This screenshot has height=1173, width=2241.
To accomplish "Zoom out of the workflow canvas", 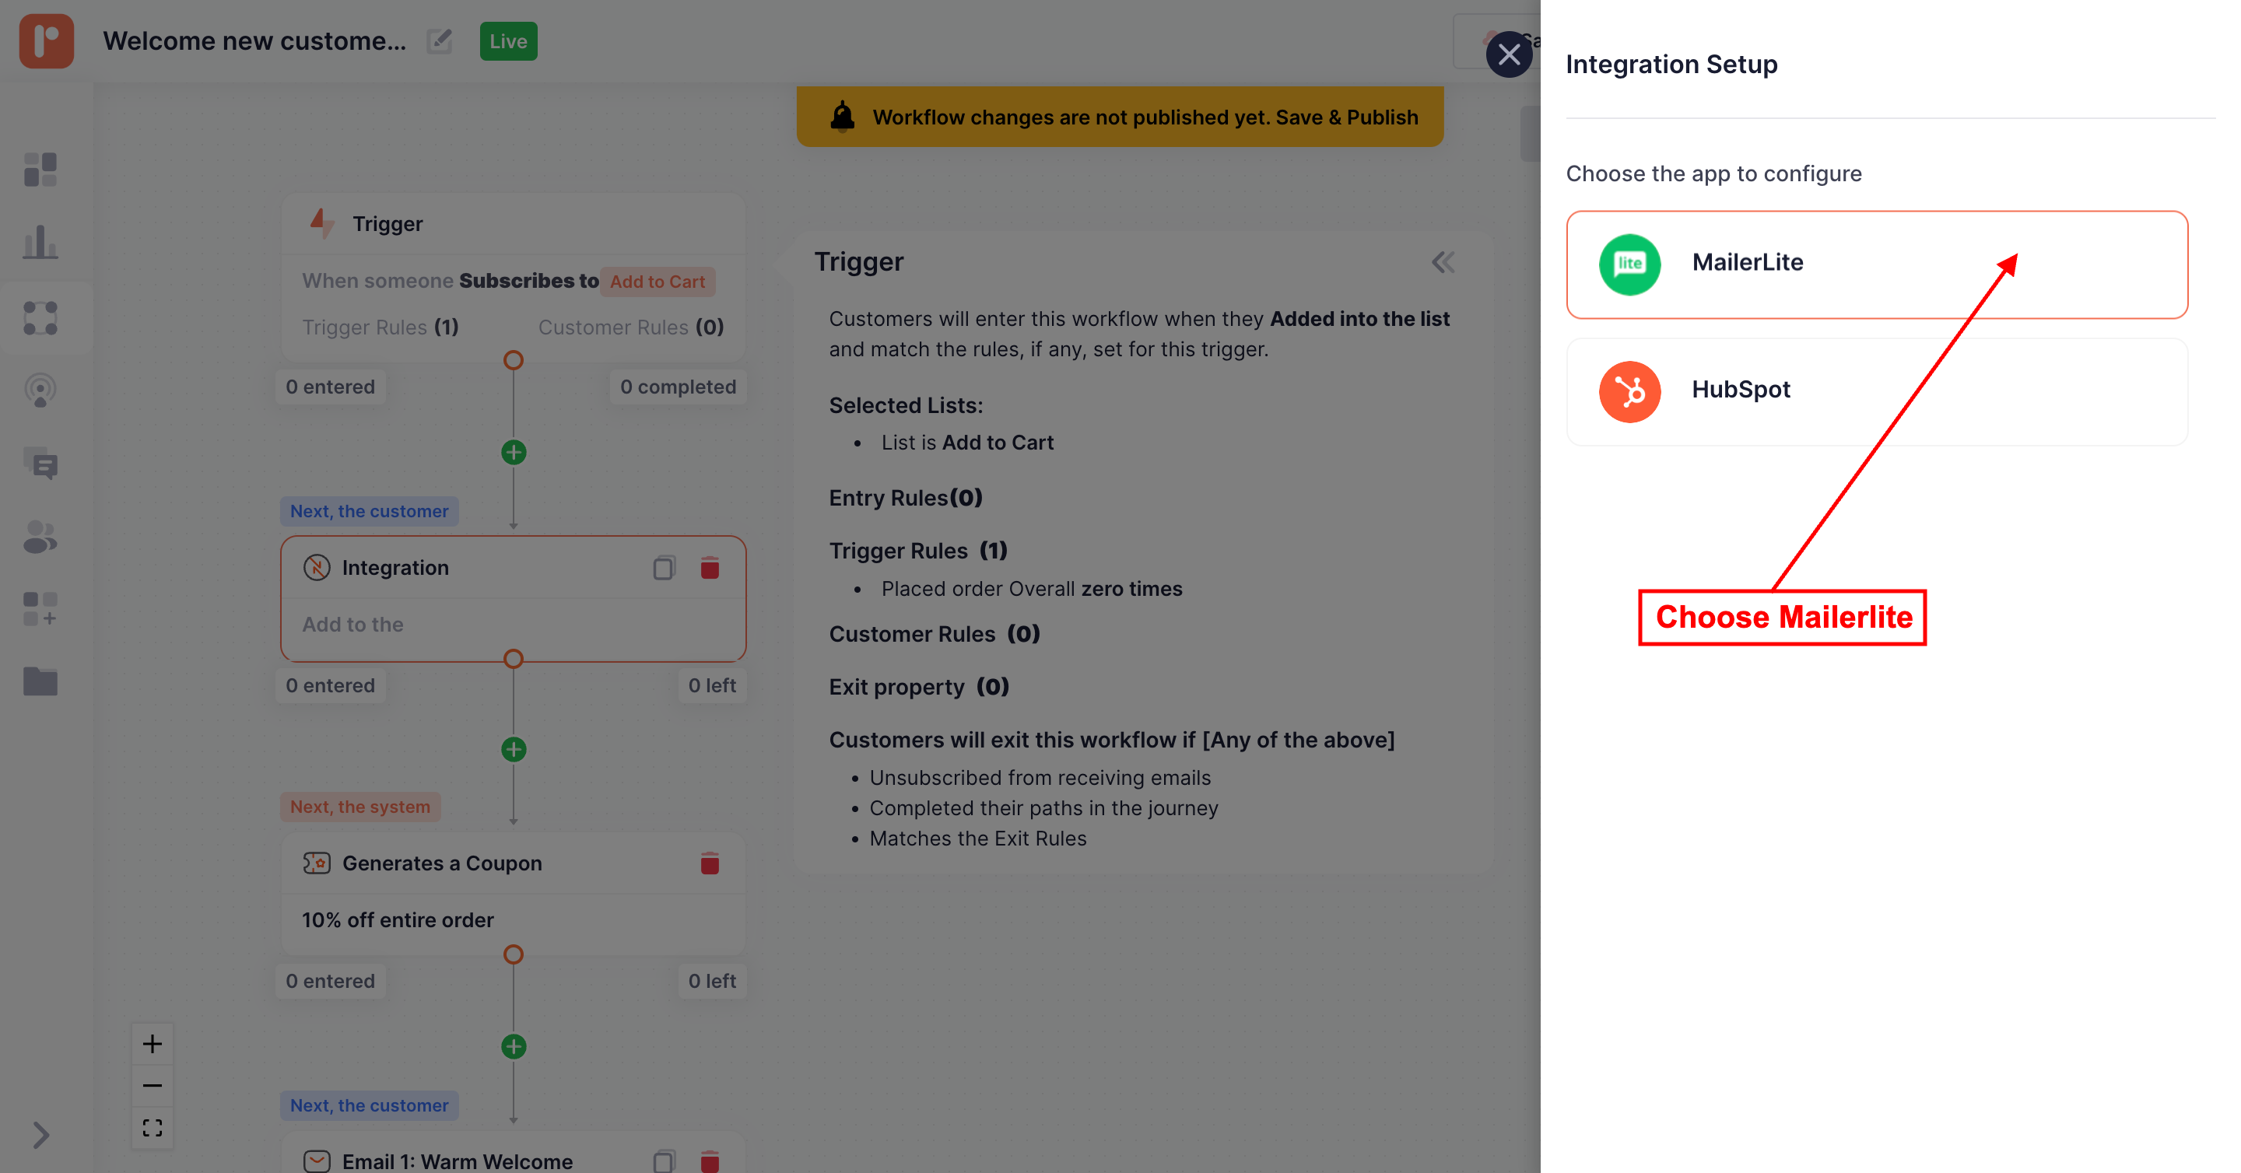I will click(x=153, y=1085).
